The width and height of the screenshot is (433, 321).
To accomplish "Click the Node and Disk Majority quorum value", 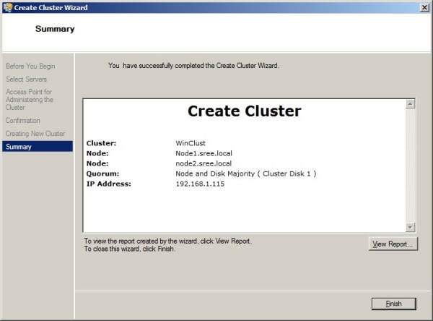I will click(245, 174).
